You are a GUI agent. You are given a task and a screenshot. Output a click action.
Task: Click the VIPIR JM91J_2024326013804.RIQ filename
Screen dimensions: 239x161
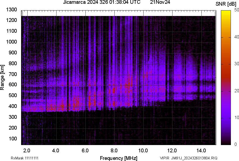[x=188, y=158]
